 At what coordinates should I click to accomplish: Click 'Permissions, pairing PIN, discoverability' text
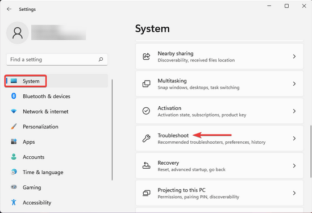pos(198,197)
